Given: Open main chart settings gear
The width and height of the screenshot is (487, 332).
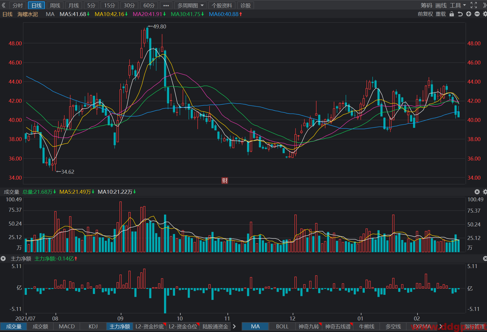Looking at the screenshot, I should pyautogui.click(x=485, y=14).
